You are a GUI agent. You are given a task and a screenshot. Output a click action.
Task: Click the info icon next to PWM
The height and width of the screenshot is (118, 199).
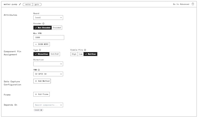click(x=39, y=70)
